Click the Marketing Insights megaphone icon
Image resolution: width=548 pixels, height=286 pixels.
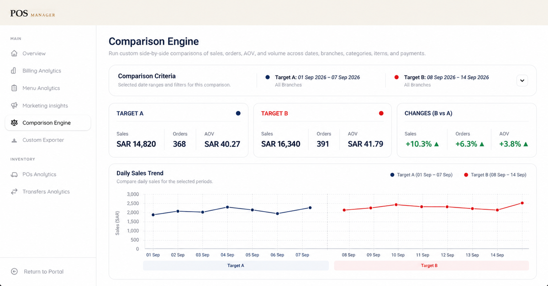pos(14,105)
